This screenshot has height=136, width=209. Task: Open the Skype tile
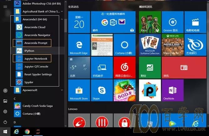(102, 90)
